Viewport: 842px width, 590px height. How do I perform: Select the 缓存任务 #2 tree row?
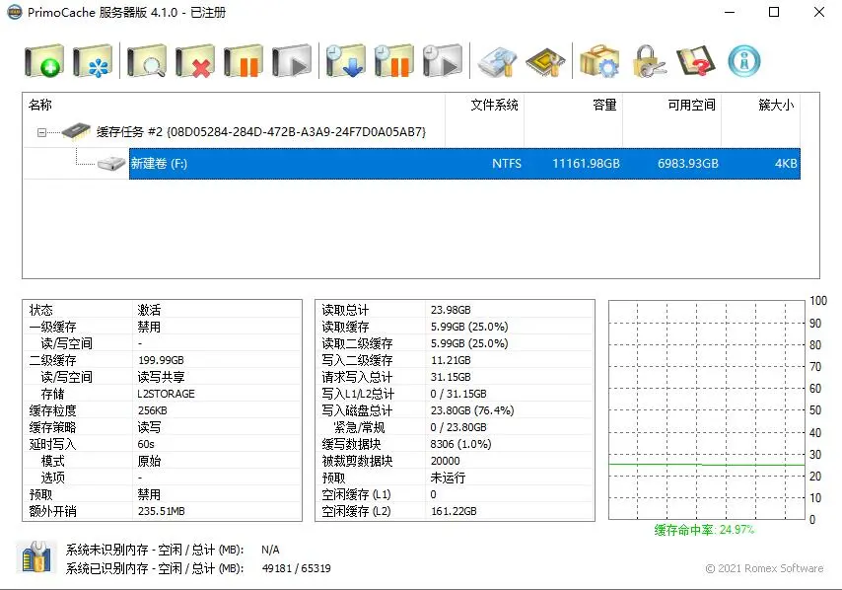coord(261,131)
